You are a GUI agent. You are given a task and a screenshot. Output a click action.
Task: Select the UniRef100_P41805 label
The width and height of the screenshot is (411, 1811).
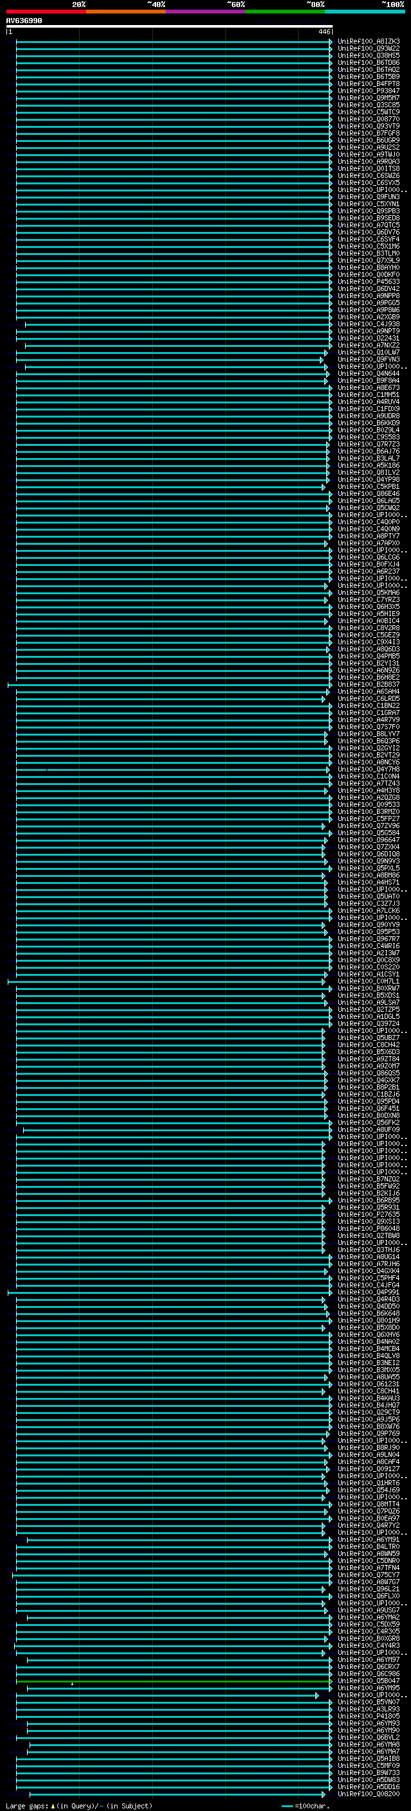click(x=368, y=1716)
